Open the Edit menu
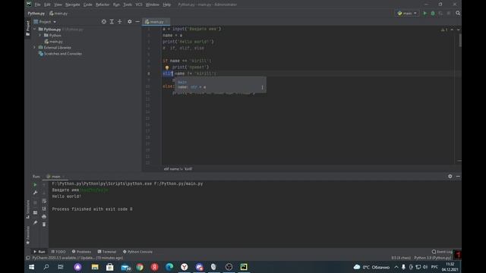This screenshot has width=486, height=273. click(x=47, y=5)
